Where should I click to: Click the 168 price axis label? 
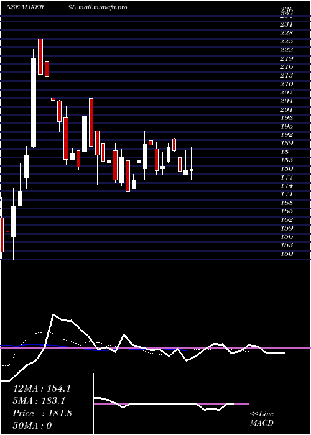(x=287, y=203)
